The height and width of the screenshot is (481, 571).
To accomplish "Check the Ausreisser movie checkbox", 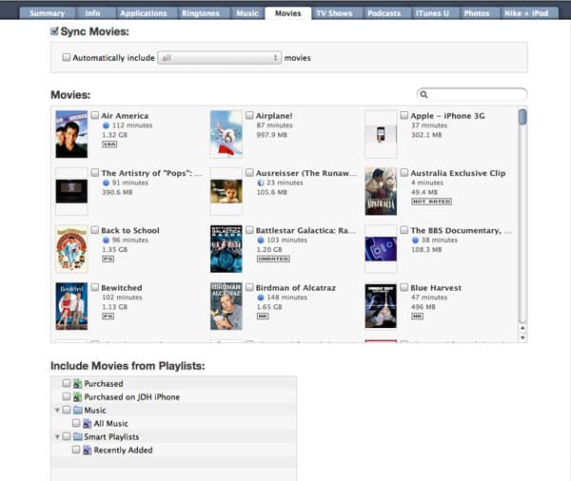I will coord(249,172).
